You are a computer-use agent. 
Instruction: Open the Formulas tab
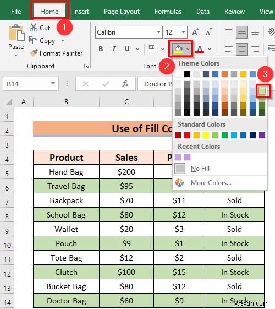[x=168, y=12]
